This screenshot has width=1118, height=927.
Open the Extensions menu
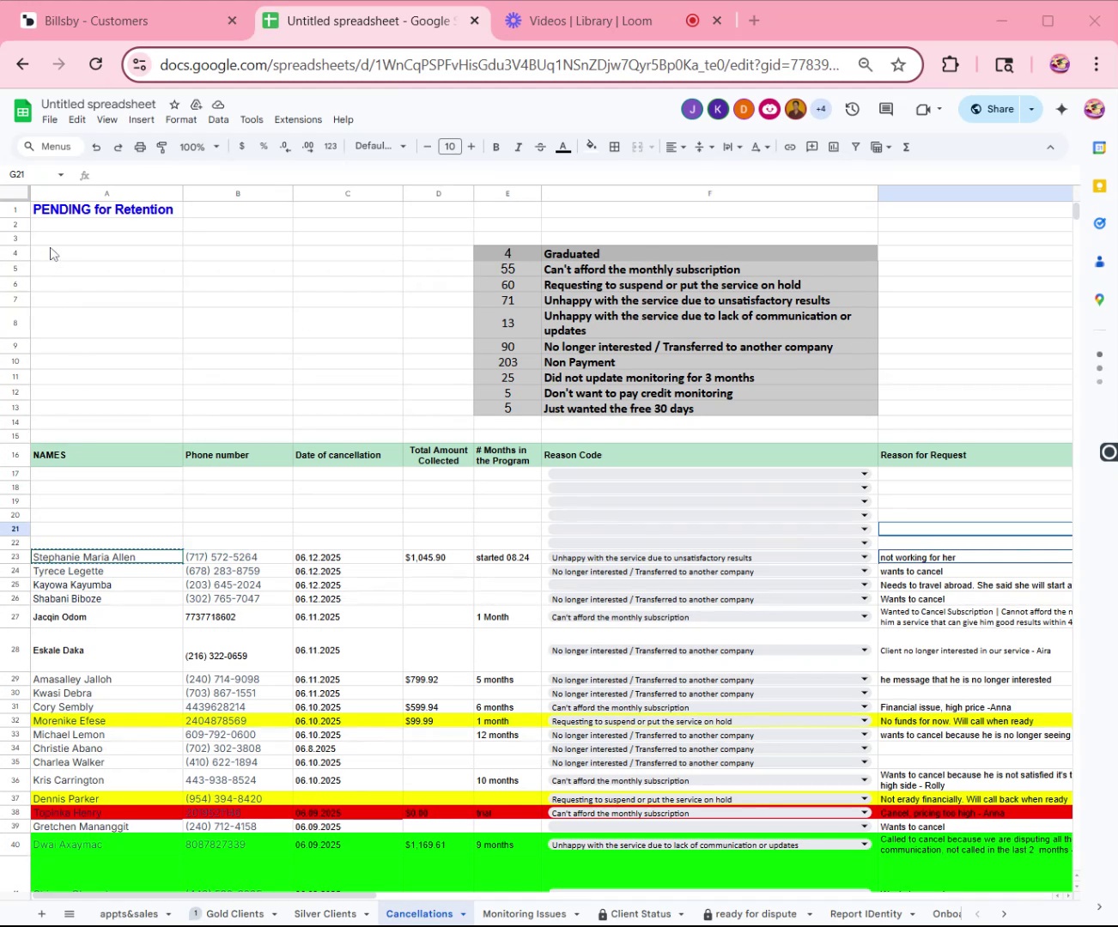pos(298,119)
